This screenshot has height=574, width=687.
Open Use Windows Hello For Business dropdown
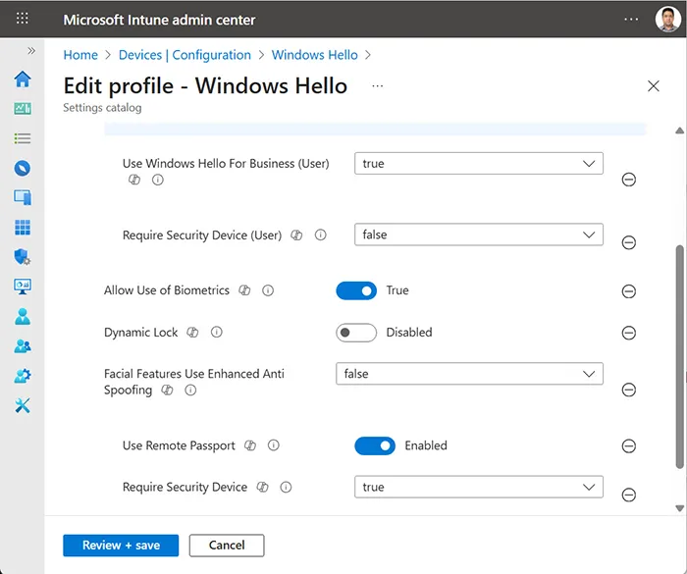pos(478,164)
